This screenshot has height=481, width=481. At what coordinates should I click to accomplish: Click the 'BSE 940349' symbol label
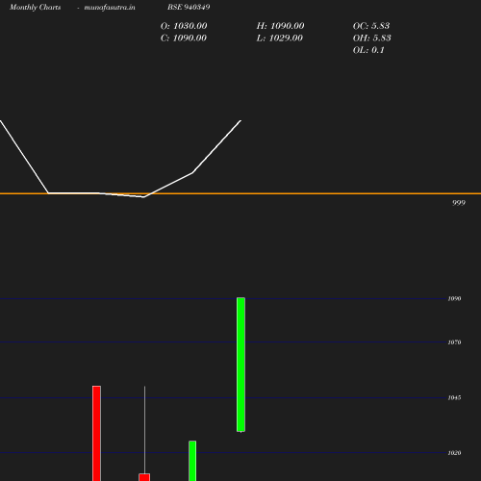coord(189,7)
